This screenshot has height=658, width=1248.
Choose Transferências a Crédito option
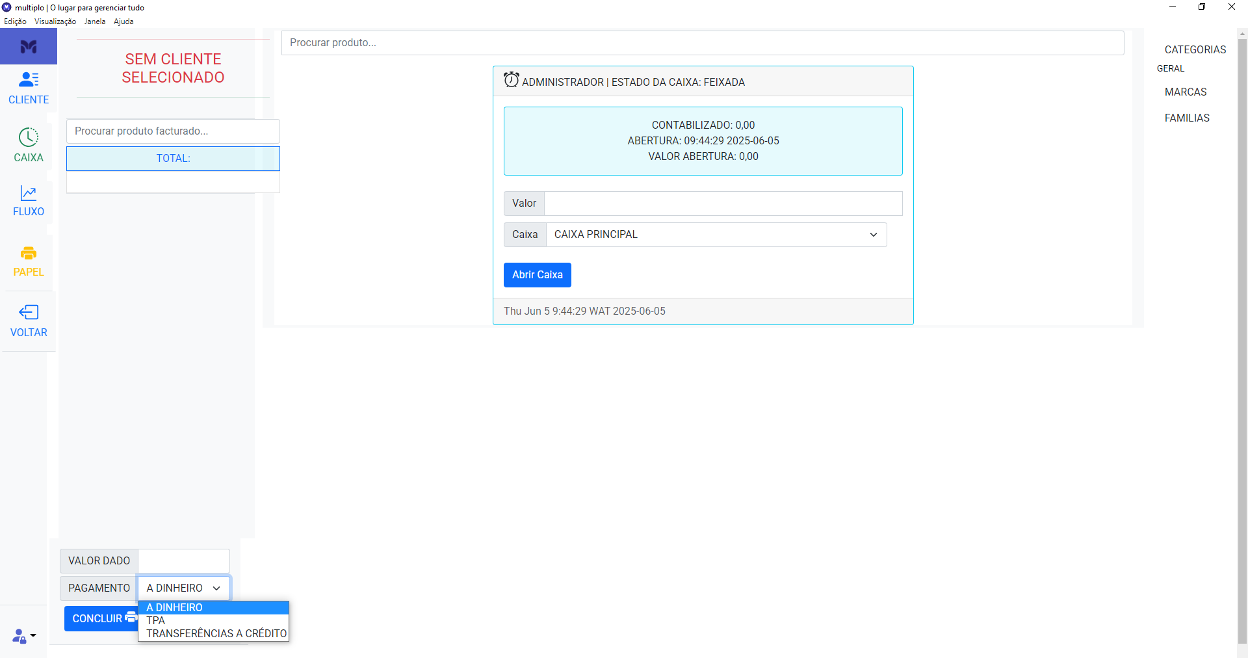click(x=216, y=633)
